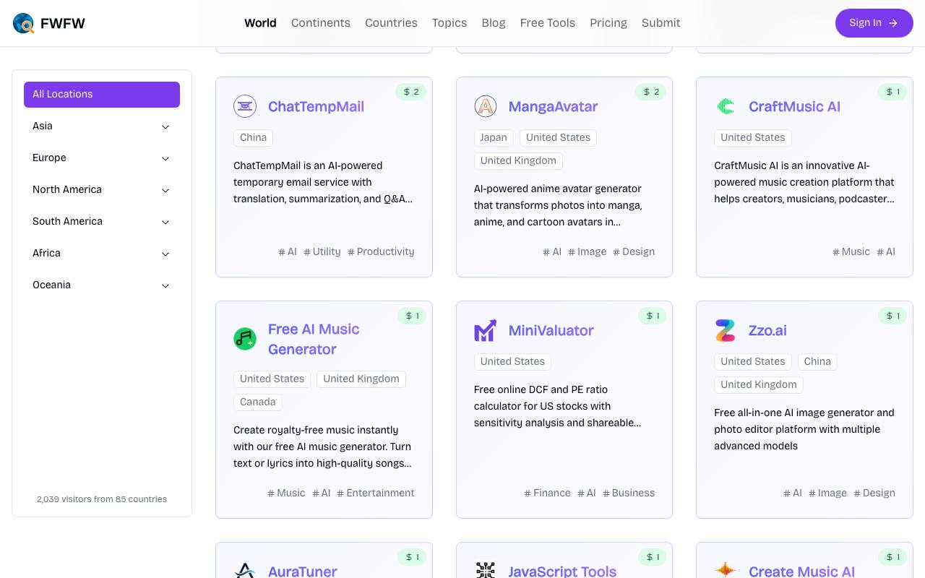Click the FWFW globe logo icon

click(24, 23)
